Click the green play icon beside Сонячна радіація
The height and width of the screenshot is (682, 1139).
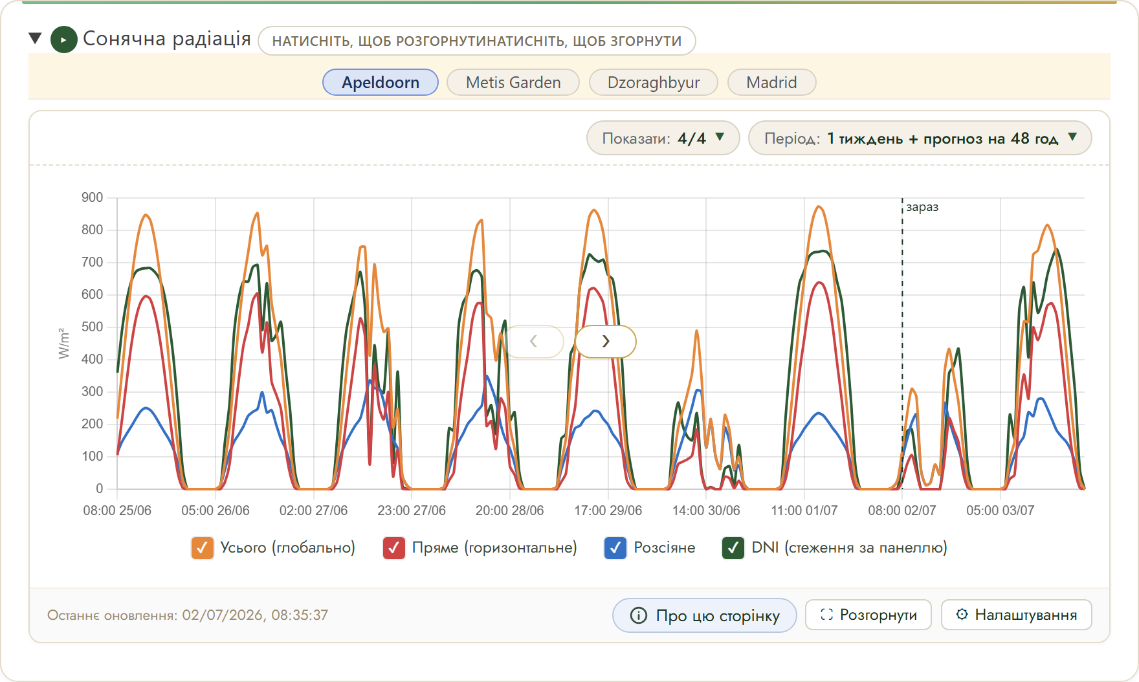[64, 40]
